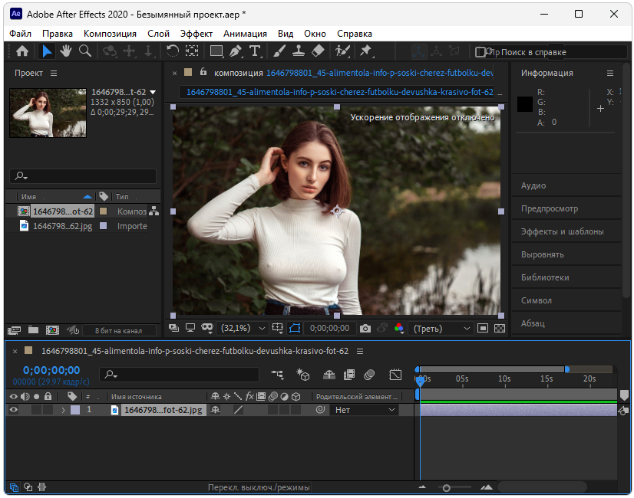Create a new folder in Project panel

33,330
